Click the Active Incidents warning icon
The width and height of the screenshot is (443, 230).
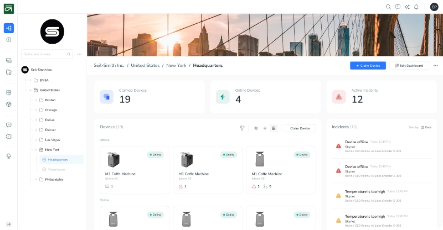click(339, 97)
